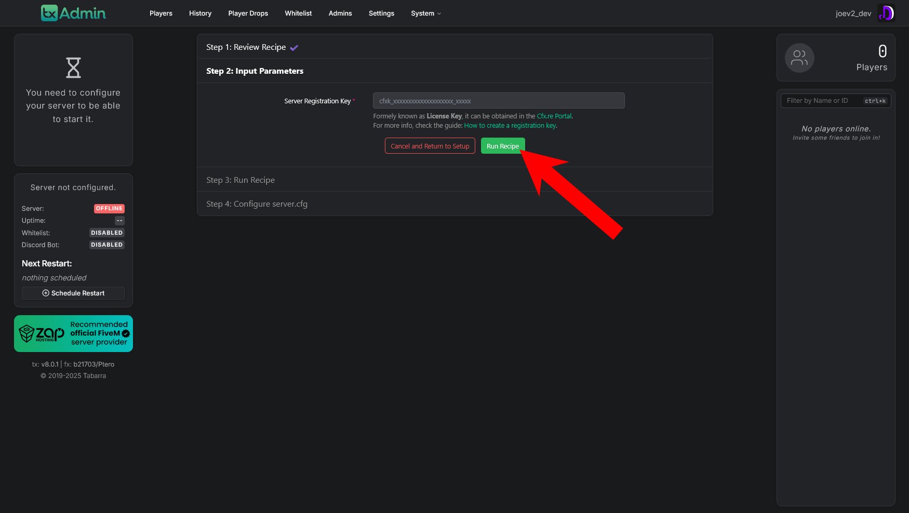Click the version text tx: v8.0.1

(45, 364)
